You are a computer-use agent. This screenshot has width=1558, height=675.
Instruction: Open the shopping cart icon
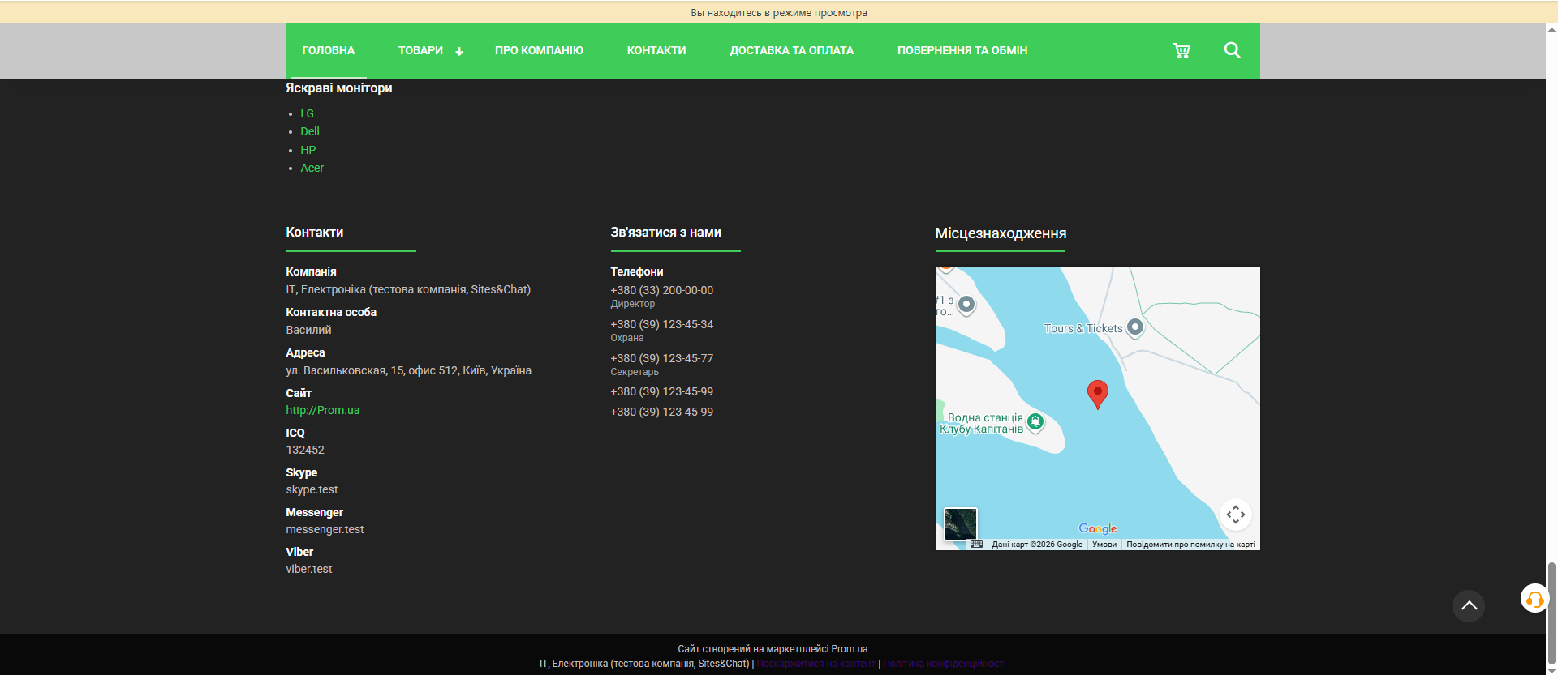1181,50
